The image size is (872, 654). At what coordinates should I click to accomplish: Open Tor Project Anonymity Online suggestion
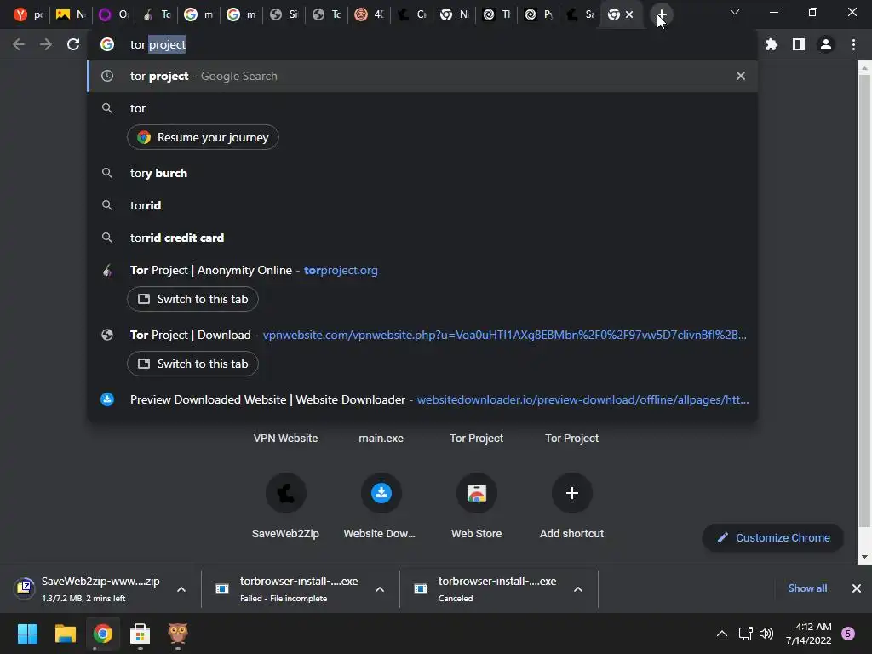click(422, 270)
